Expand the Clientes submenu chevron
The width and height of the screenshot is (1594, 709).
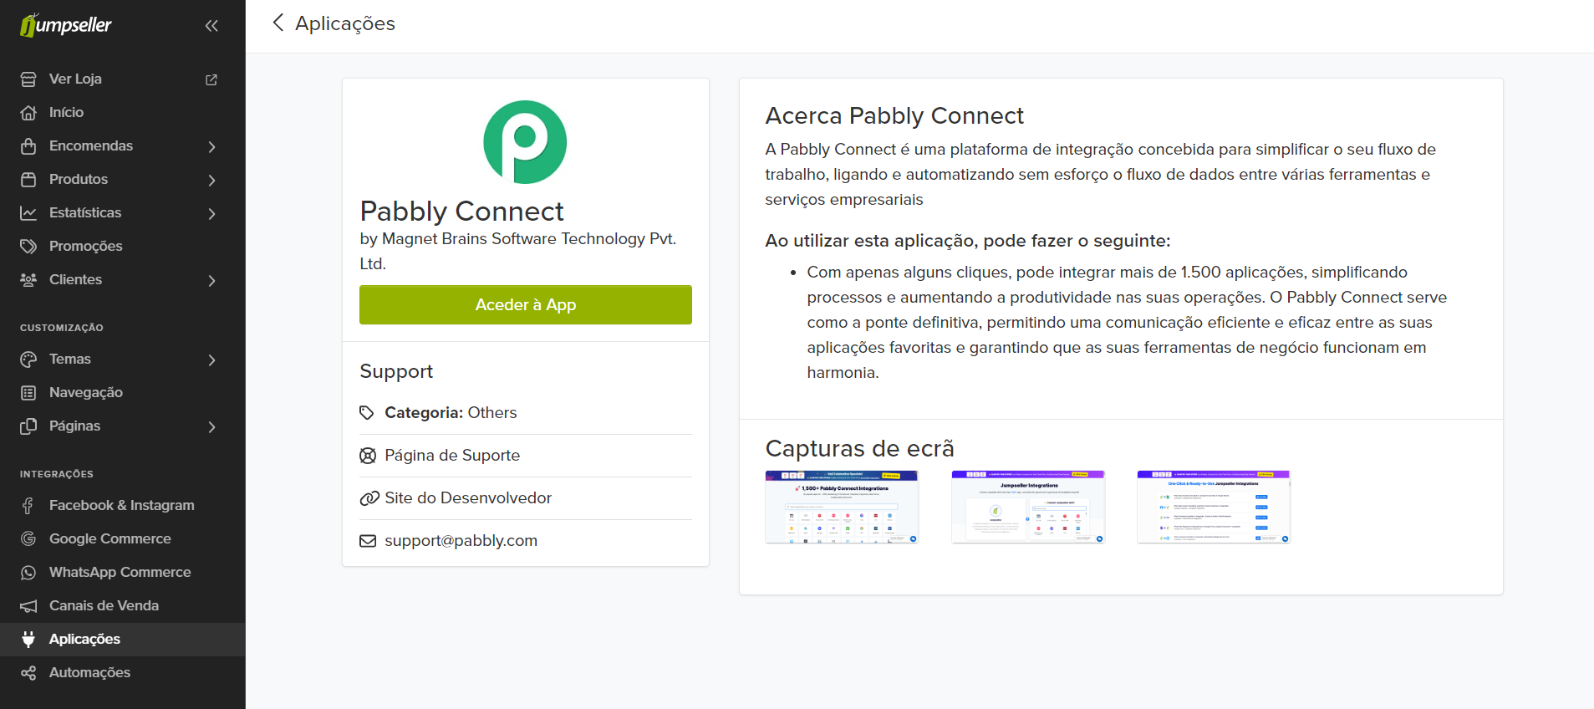coord(211,281)
